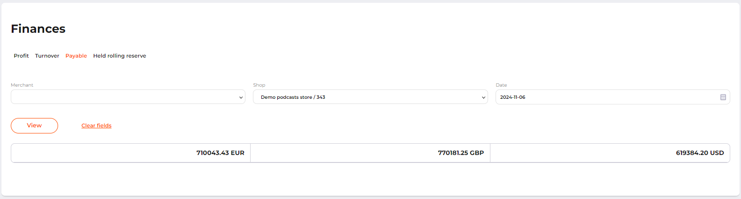Click the 619384.20 USD total cell
The height and width of the screenshot is (199, 741).
[x=700, y=153]
